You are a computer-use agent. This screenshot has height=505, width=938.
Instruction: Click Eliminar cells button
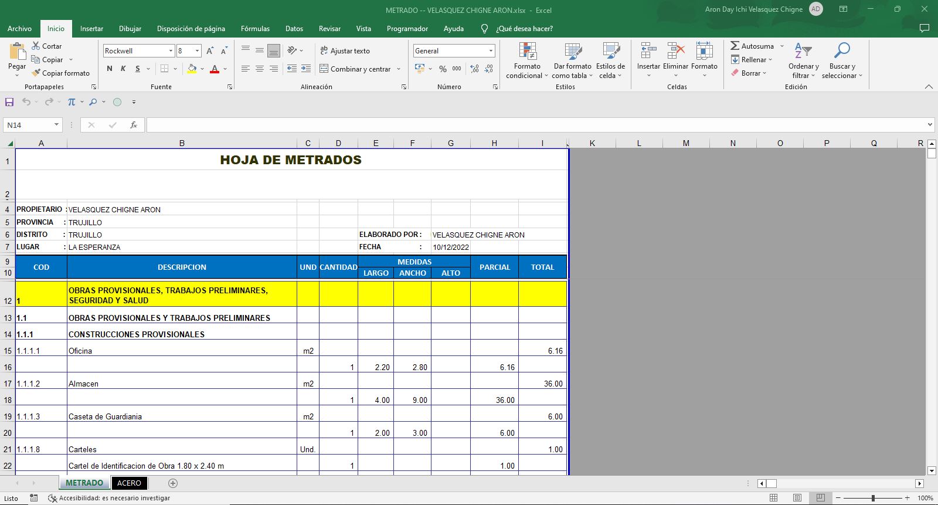tap(675, 59)
